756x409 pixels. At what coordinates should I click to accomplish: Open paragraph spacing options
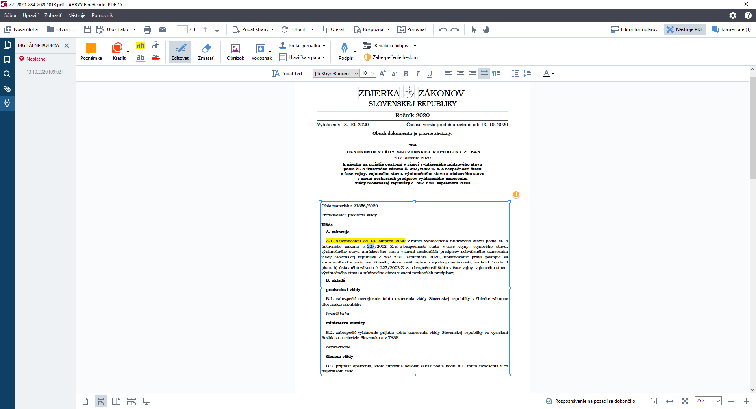click(x=527, y=74)
